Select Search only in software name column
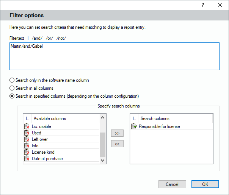 coord(12,80)
